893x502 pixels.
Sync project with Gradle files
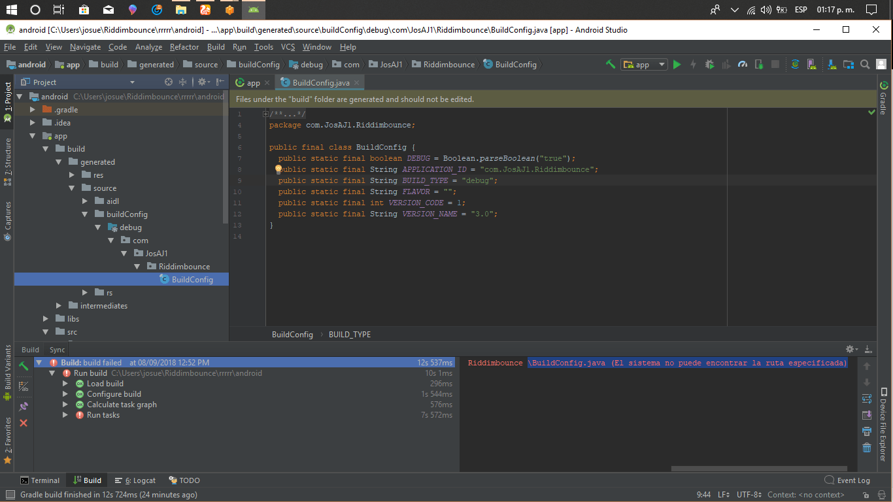coord(794,64)
